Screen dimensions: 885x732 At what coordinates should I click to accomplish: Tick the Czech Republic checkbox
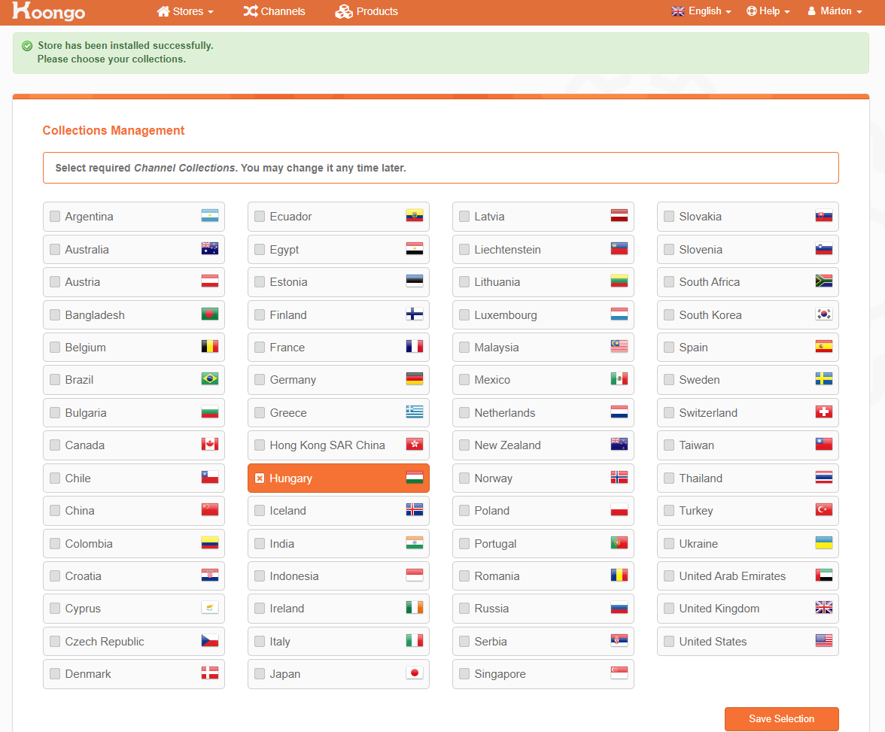click(55, 641)
